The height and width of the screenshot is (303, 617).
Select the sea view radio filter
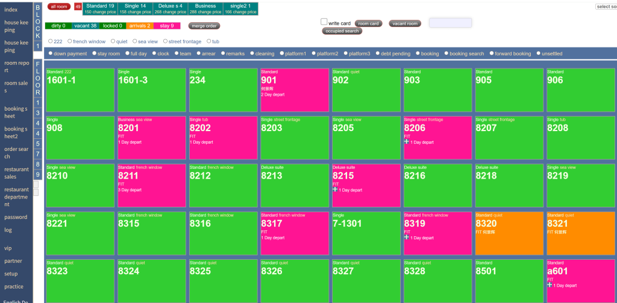pos(134,41)
